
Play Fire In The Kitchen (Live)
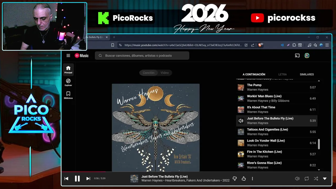coord(277,154)
